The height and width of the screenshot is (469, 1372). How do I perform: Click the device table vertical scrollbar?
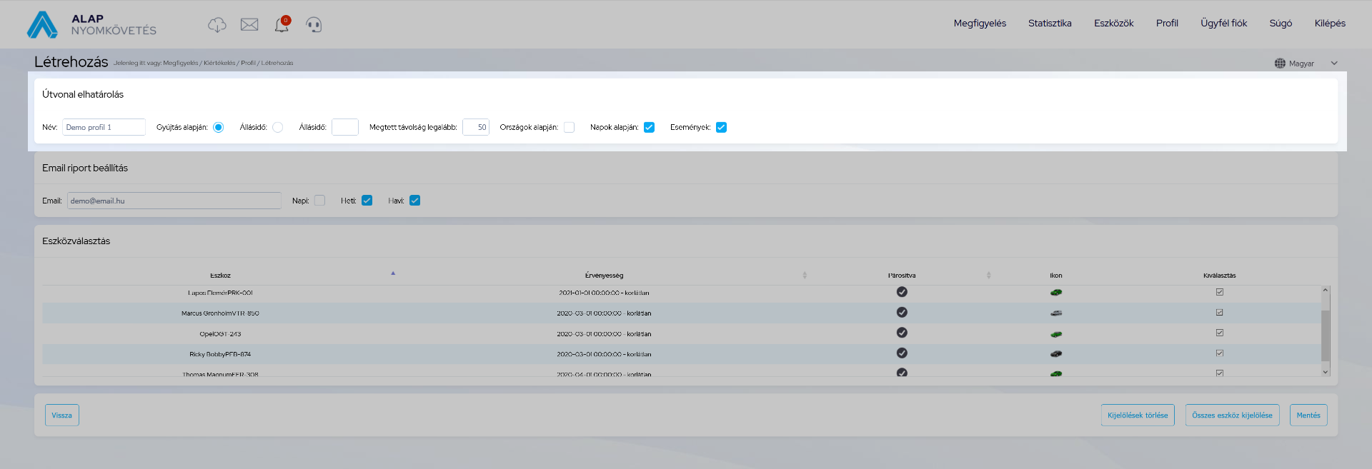(x=1325, y=336)
